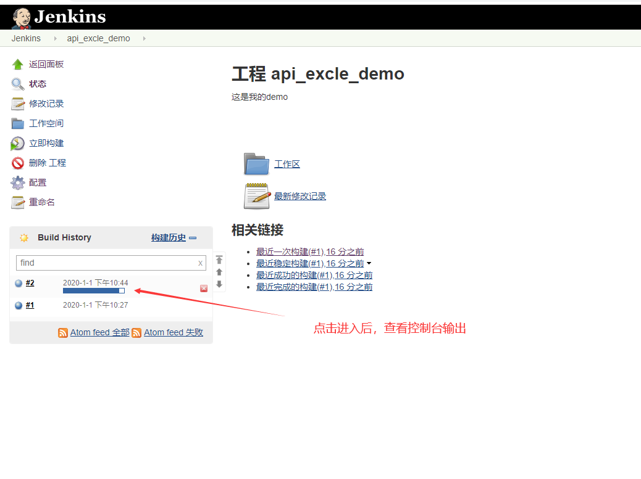Click the magnifier icon next to 状态
The width and height of the screenshot is (641, 479).
tap(17, 84)
